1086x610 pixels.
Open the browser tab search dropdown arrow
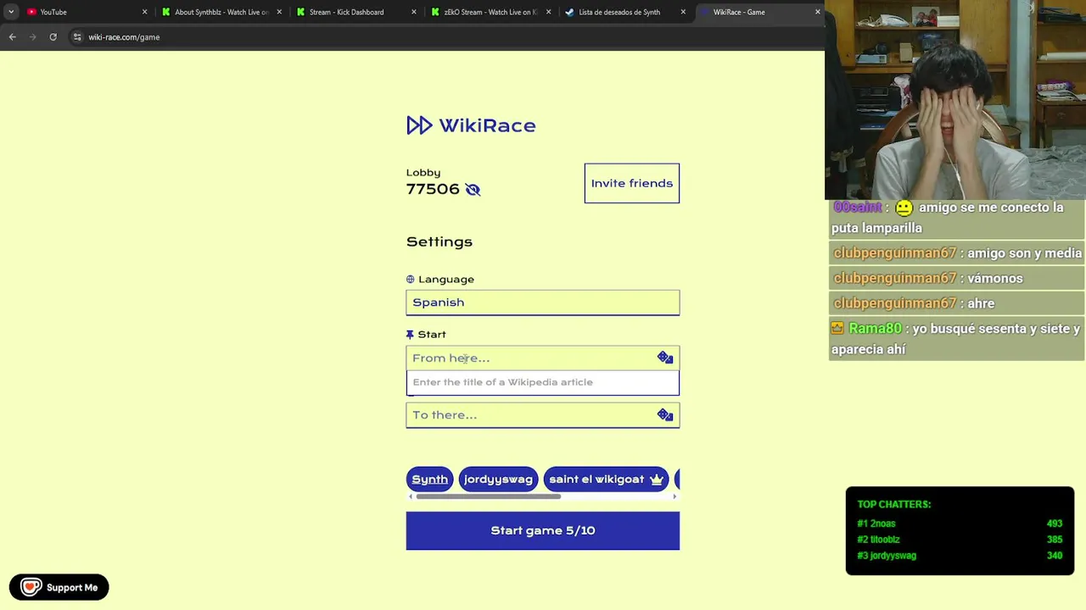(10, 12)
